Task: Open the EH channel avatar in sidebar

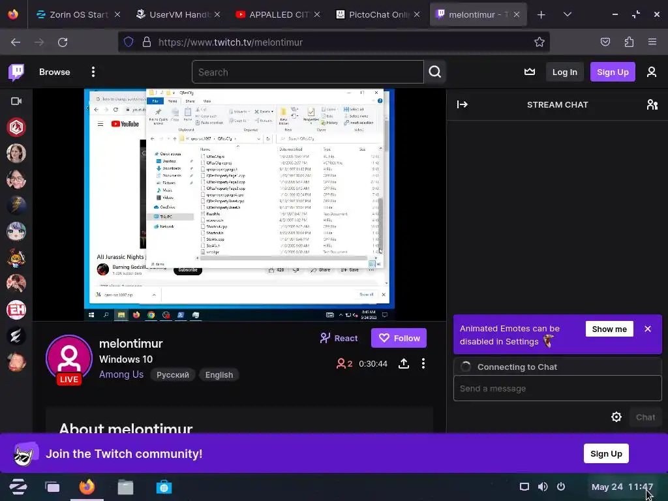Action: coord(16,310)
